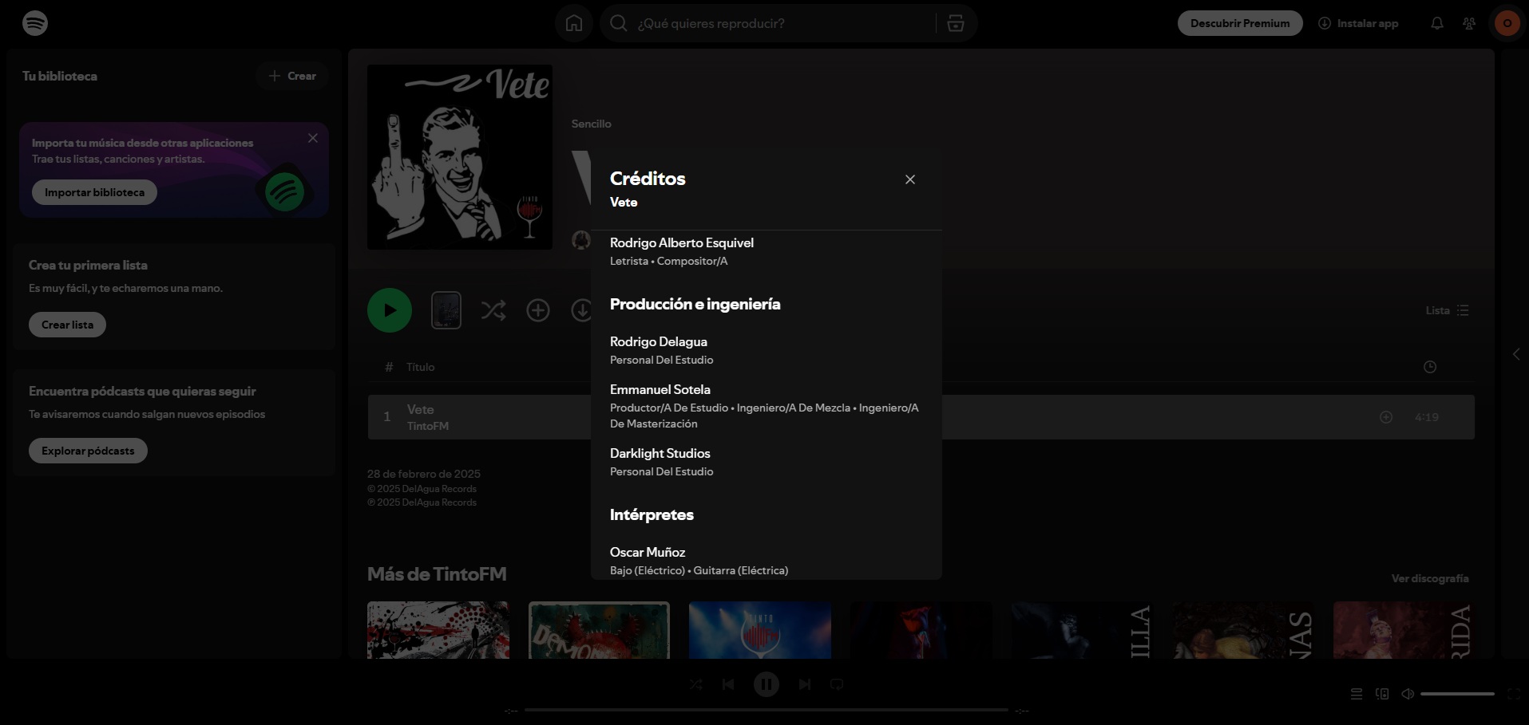
Task: Add the Vete single to library
Action: 538,310
